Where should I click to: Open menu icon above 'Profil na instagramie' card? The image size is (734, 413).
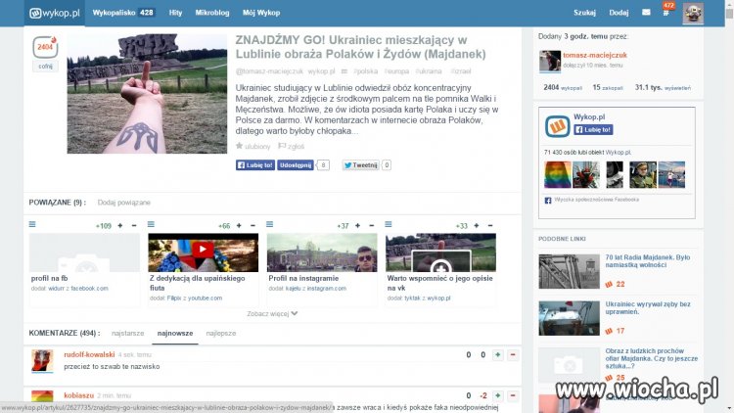270,224
